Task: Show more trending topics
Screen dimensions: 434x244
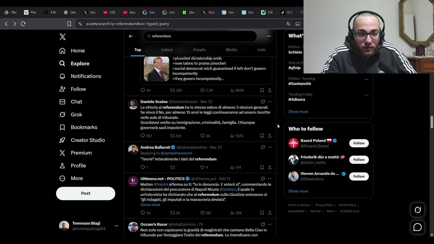Action: point(298,111)
